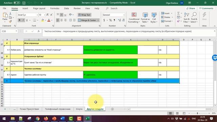
Task: Open Chrome from the taskbar
Action: [x=38, y=119]
